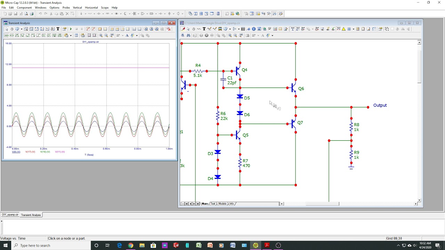Click the blue A font icon in Transient Analysis
This screenshot has height=250, width=445.
[x=127, y=35]
